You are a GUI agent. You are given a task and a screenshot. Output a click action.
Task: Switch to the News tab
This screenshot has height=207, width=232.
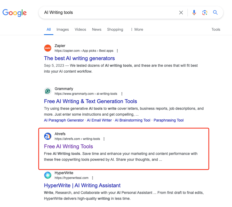click(x=97, y=29)
